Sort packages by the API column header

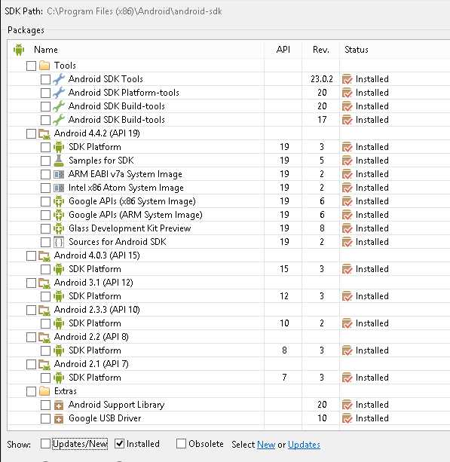click(283, 50)
